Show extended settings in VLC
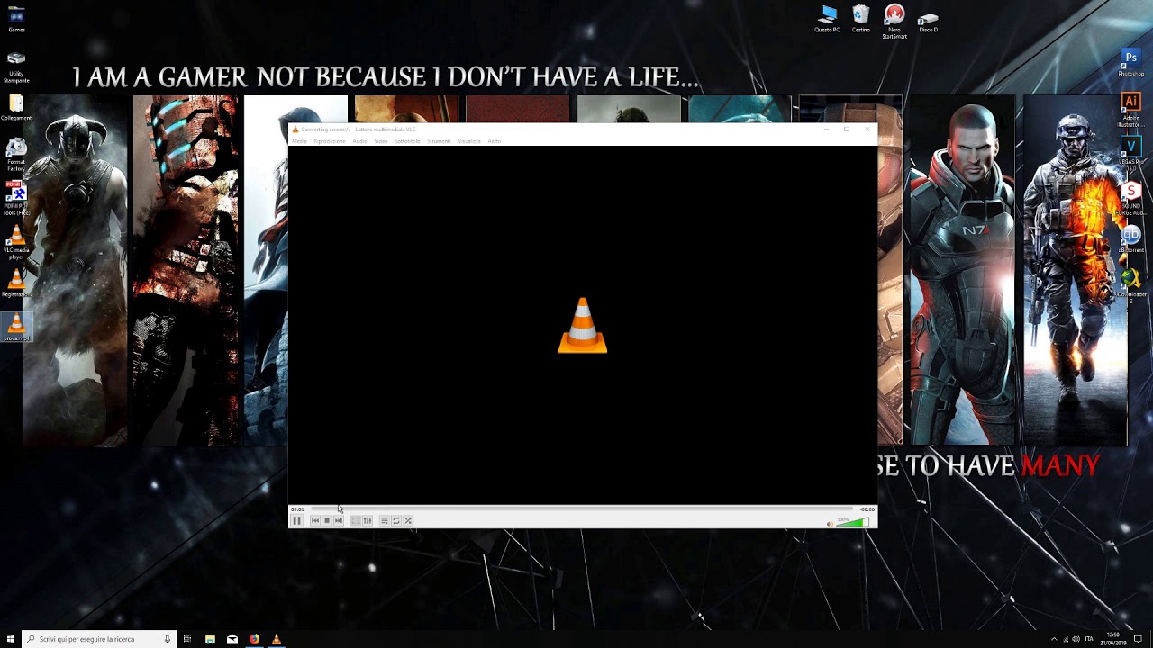Viewport: 1153px width, 648px height. [x=368, y=520]
